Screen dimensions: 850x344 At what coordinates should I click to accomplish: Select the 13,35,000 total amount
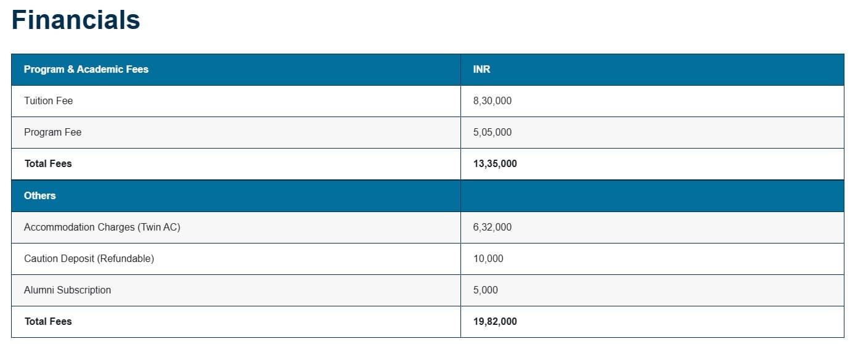tap(495, 163)
